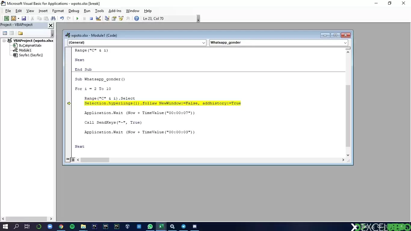The image size is (411, 231).
Task: Open Object Browser icon
Action: click(x=121, y=18)
